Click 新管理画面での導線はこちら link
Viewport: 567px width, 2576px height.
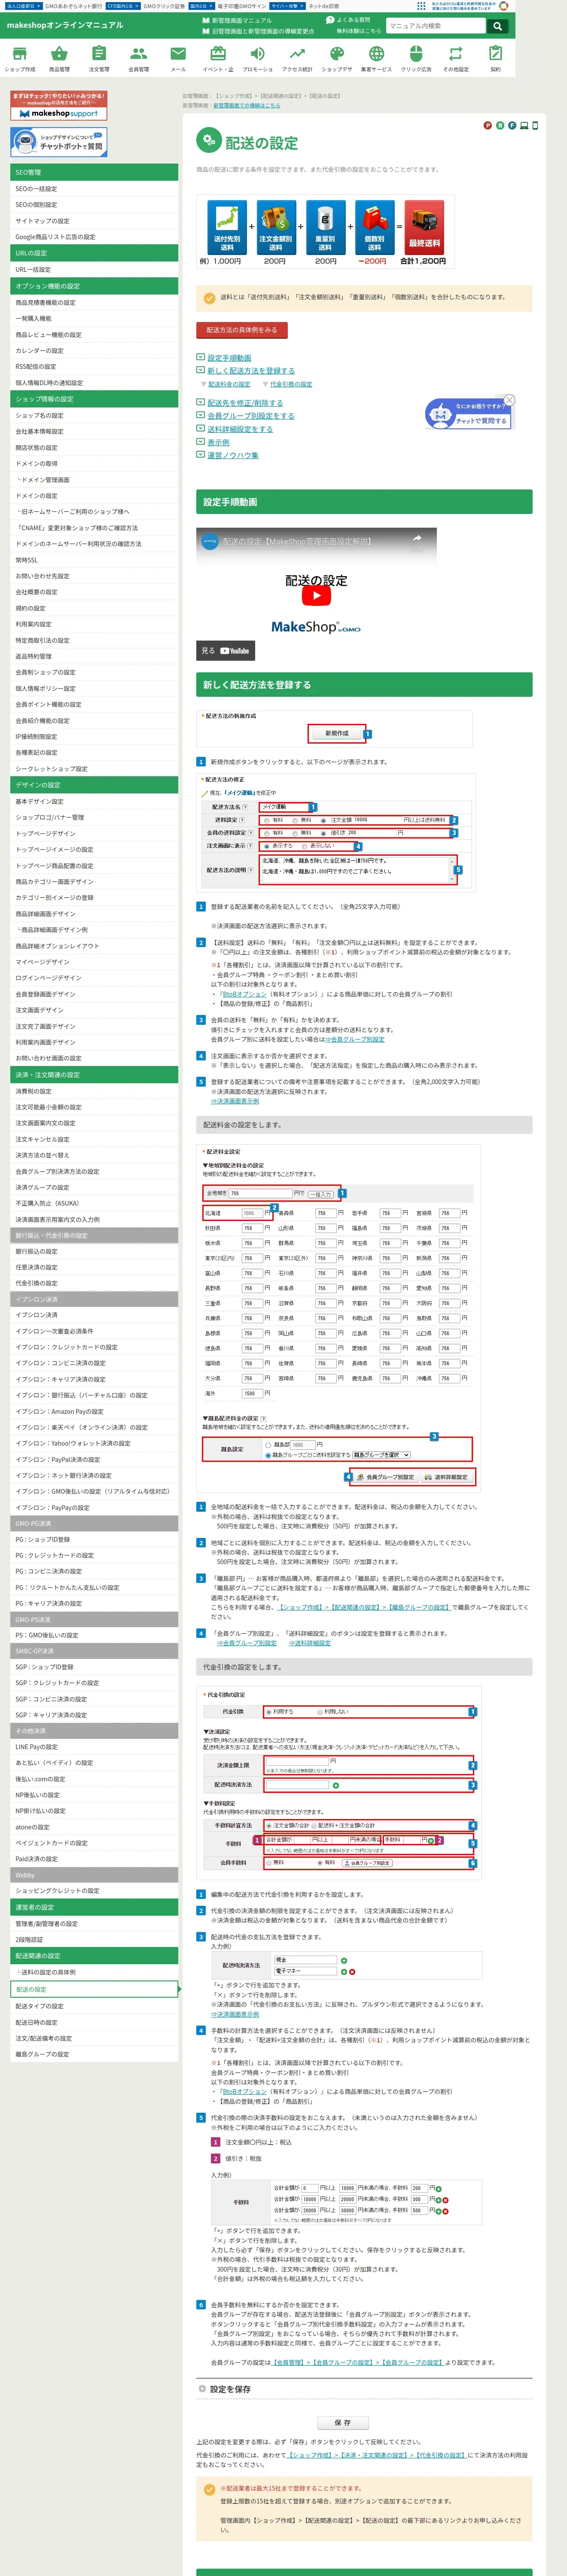(247, 105)
